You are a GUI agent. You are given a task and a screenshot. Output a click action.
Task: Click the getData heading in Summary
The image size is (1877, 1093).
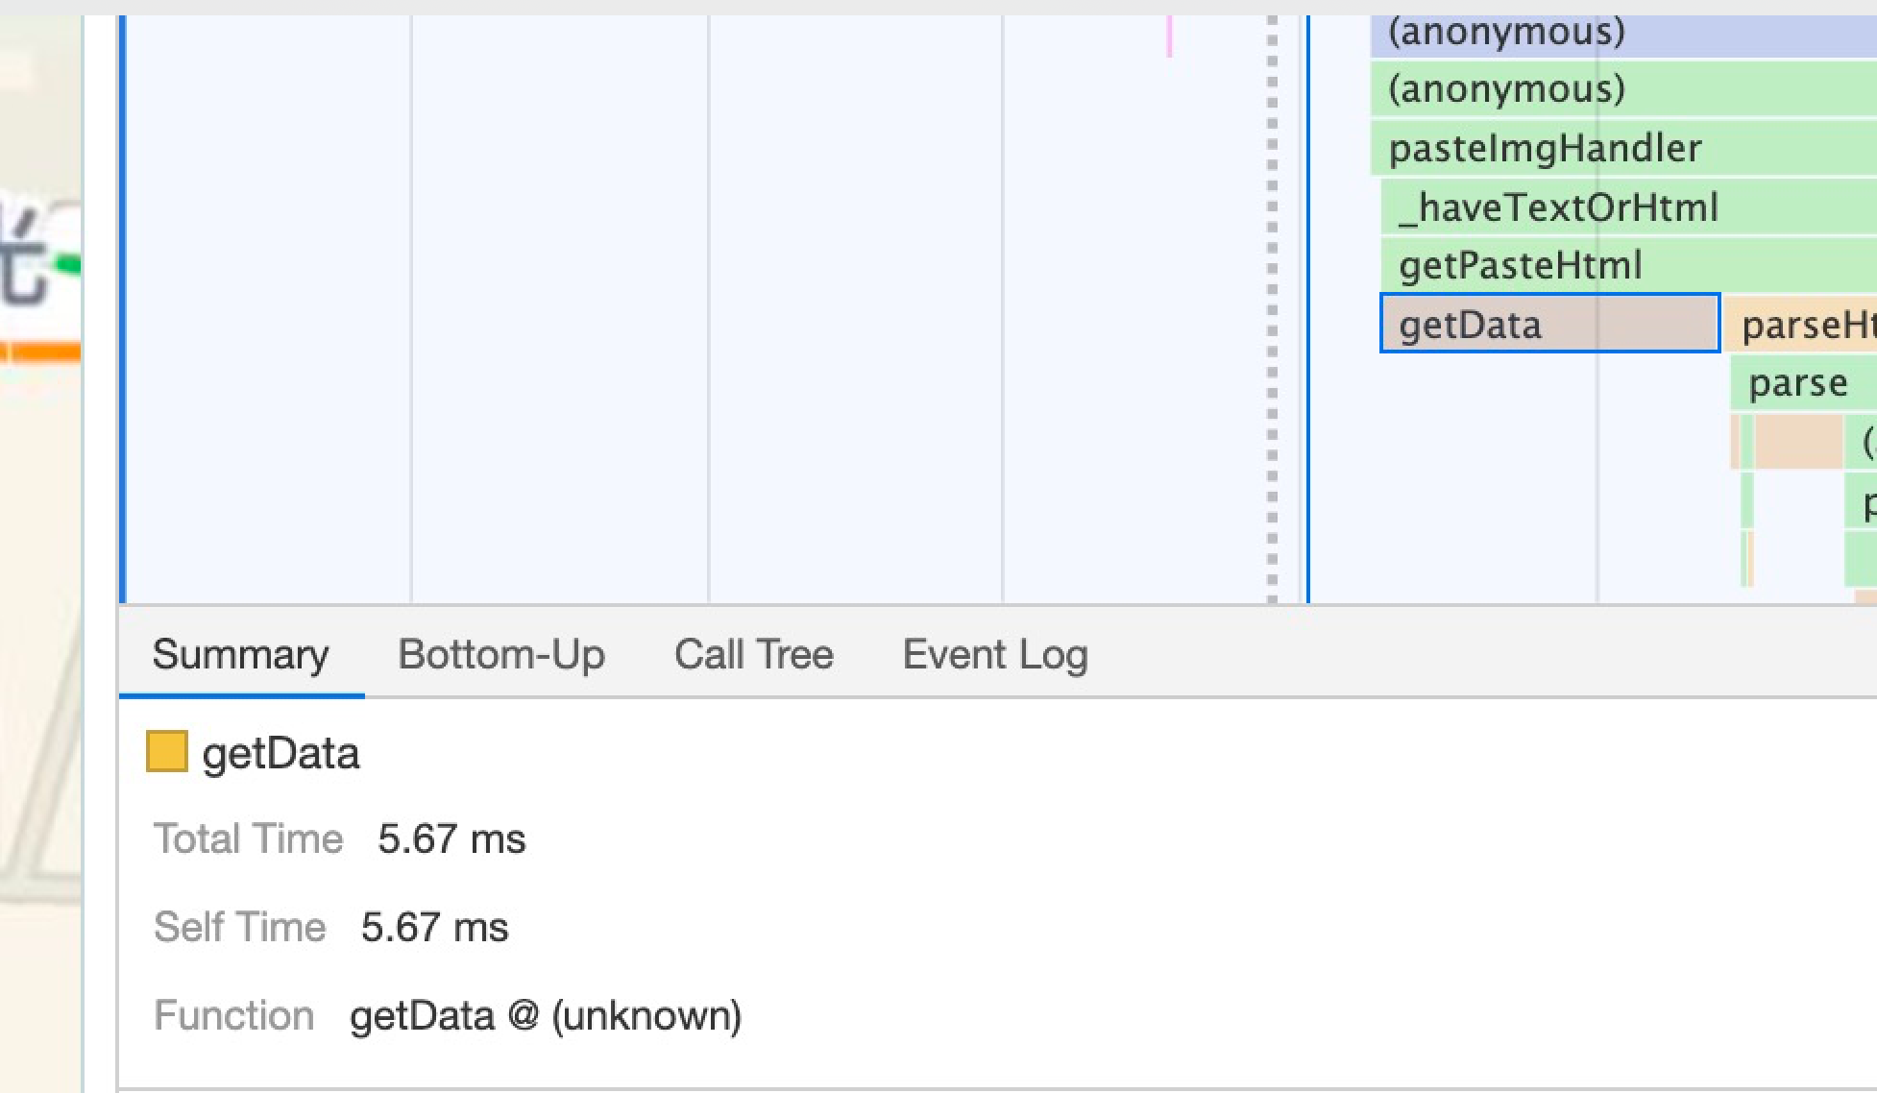[x=280, y=754]
